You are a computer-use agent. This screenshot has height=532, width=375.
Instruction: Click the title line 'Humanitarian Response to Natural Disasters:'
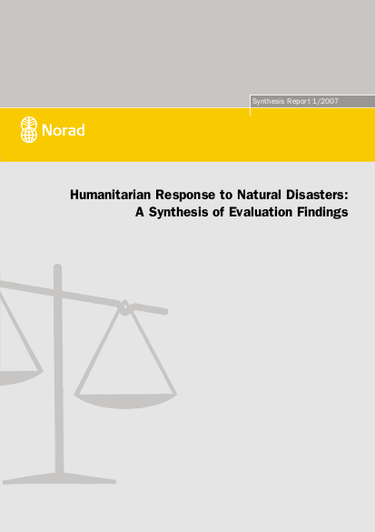click(209, 195)
